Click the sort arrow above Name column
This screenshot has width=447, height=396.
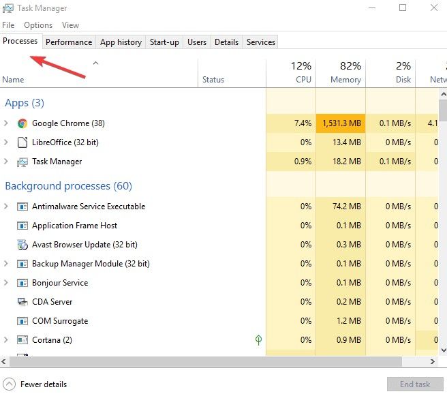tap(96, 63)
